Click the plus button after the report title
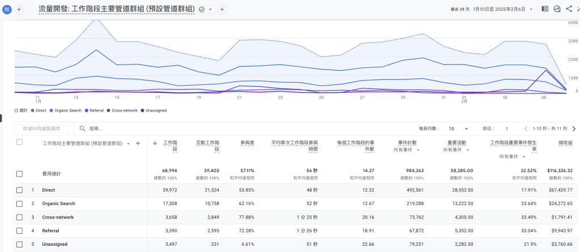 pyautogui.click(x=222, y=10)
